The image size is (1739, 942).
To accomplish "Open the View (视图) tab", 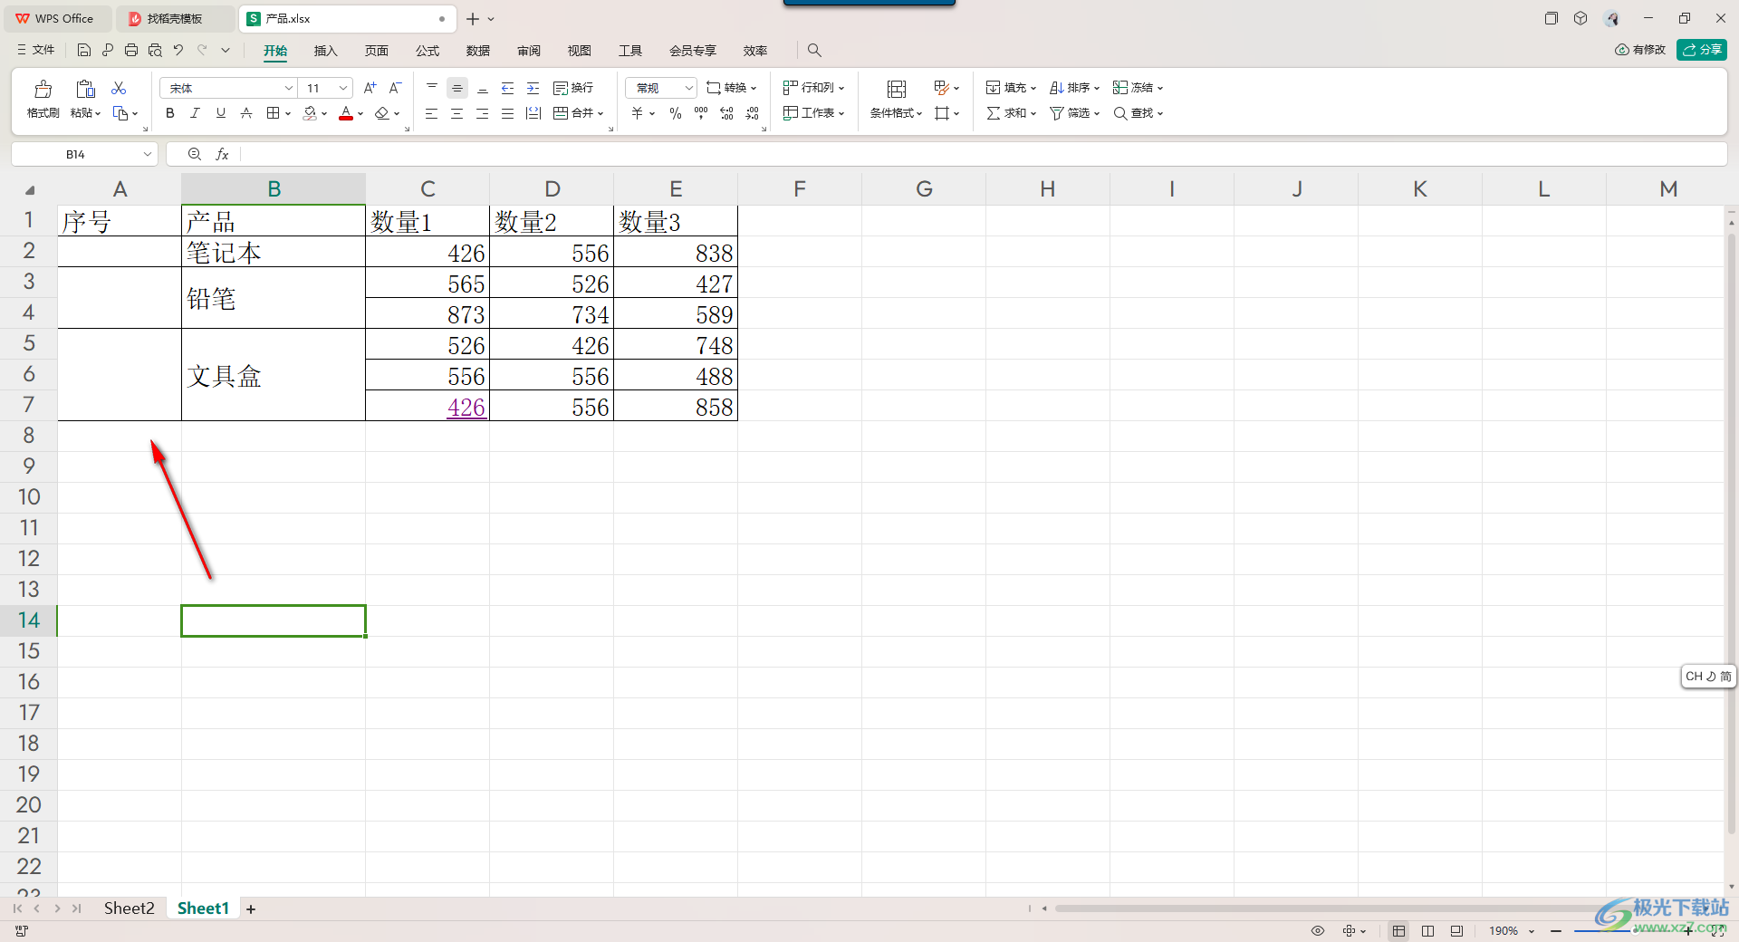I will 579,51.
